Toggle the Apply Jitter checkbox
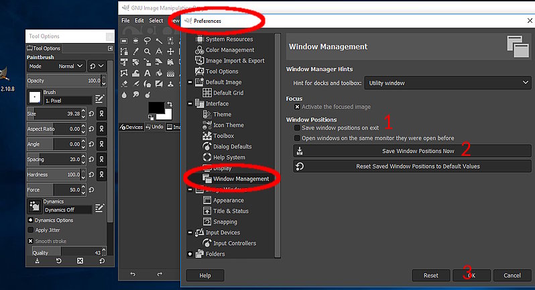535x290 pixels. coord(31,230)
